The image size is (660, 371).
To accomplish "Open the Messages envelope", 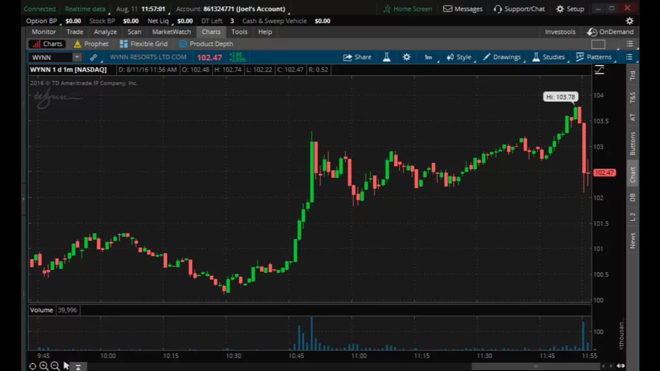I will coord(463,9).
